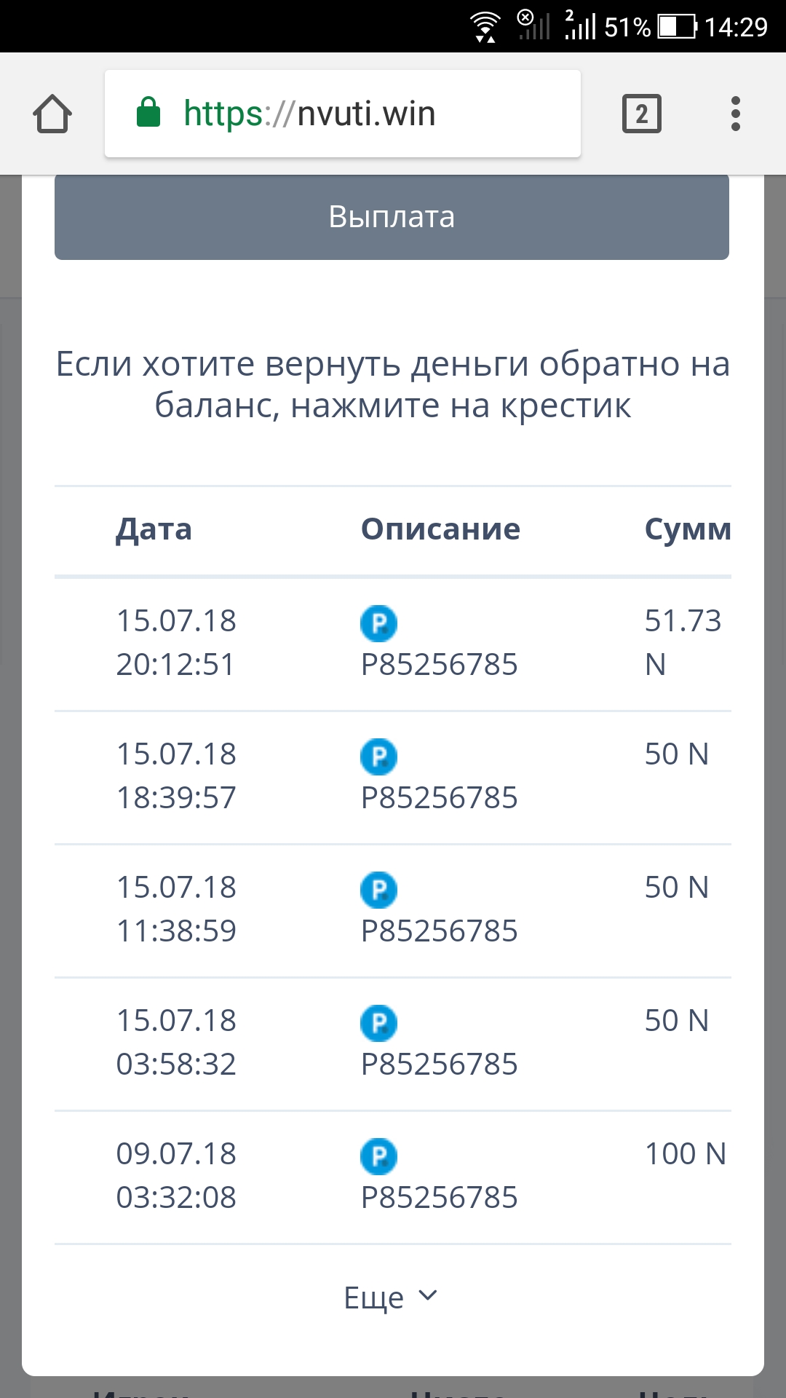The width and height of the screenshot is (786, 1398).
Task: Tap the 09.07.18 03:32:08 date cell
Action: 176,1175
